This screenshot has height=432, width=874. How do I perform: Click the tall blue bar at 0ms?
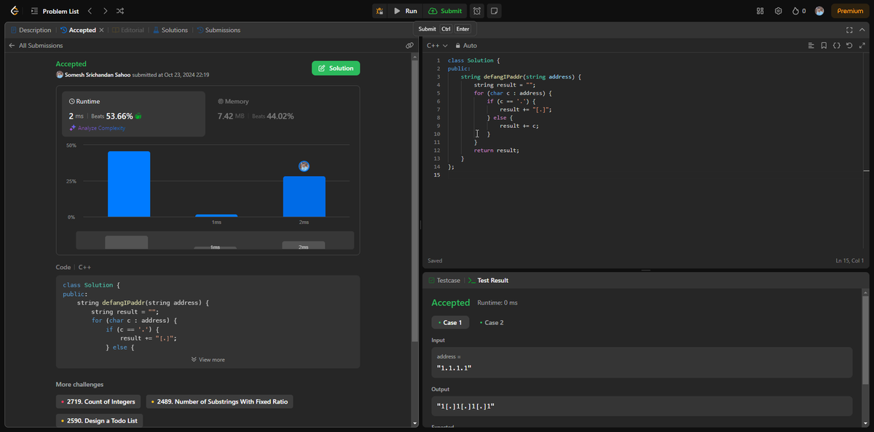(129, 184)
